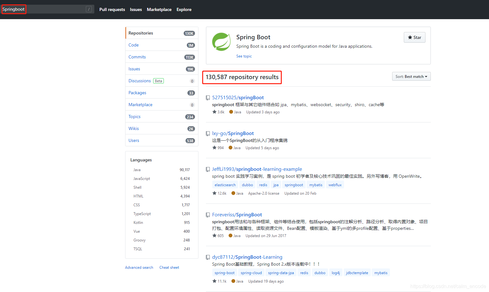Click the spring-cloud topic tag

pyautogui.click(x=251, y=273)
